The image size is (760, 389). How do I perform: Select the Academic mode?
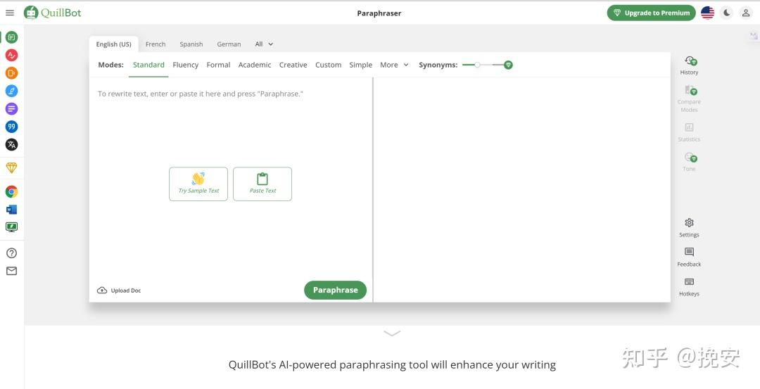pos(255,65)
